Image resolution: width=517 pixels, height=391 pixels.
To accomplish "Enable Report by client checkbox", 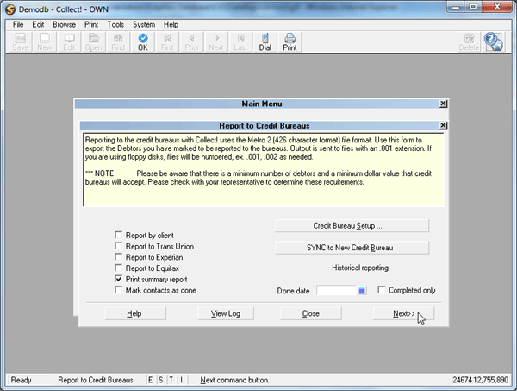I will (x=118, y=235).
